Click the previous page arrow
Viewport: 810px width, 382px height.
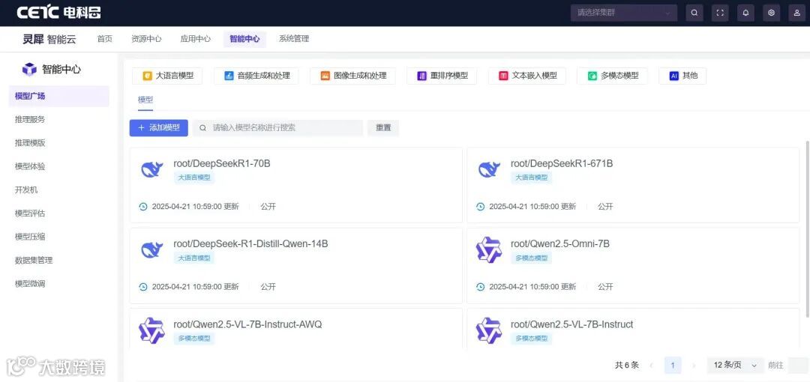pyautogui.click(x=651, y=365)
